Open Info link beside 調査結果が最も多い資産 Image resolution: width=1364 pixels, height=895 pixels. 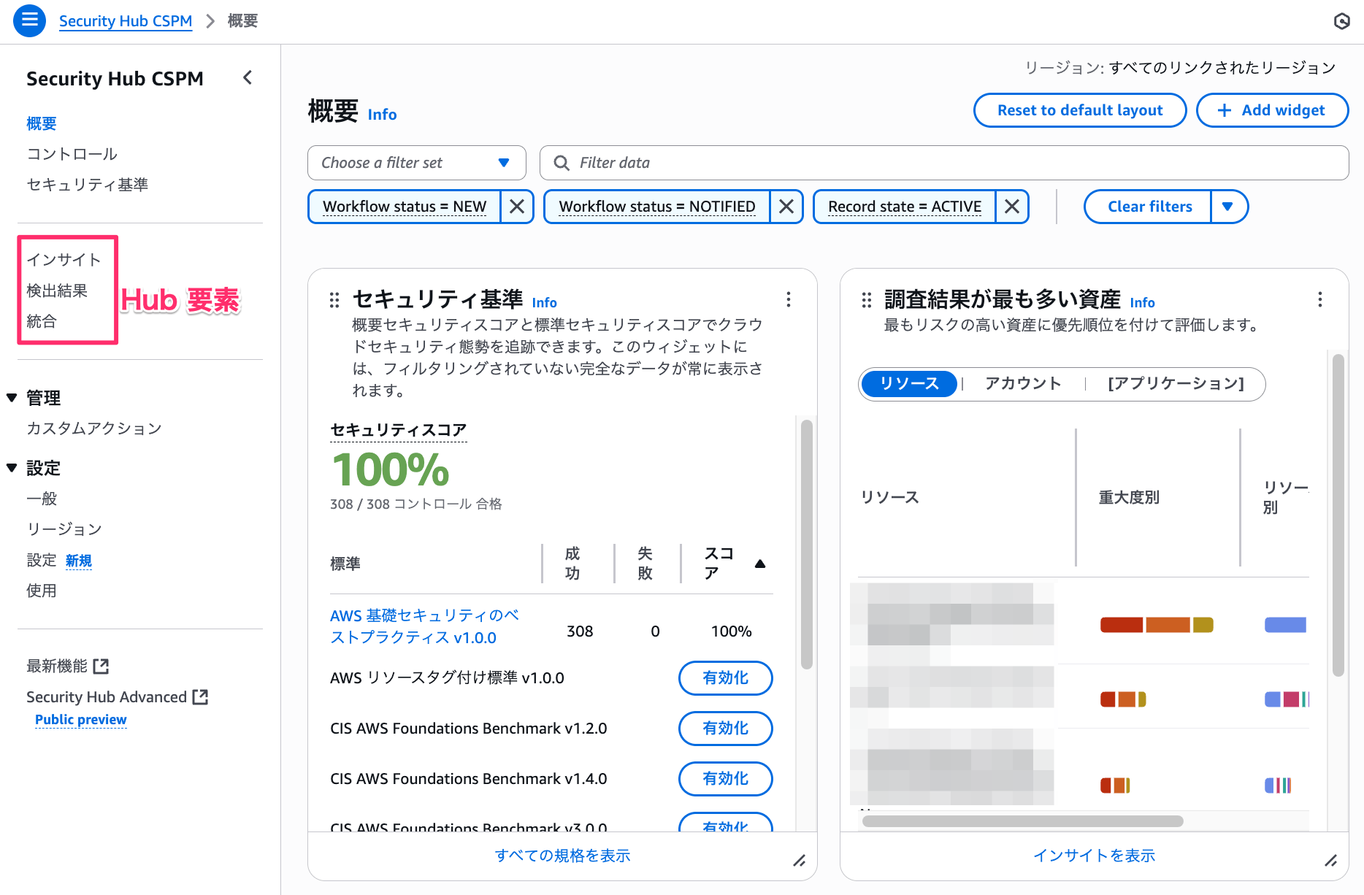coord(1142,302)
